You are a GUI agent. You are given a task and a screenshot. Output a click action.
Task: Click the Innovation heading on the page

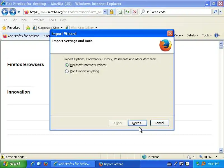pyautogui.click(x=18, y=92)
